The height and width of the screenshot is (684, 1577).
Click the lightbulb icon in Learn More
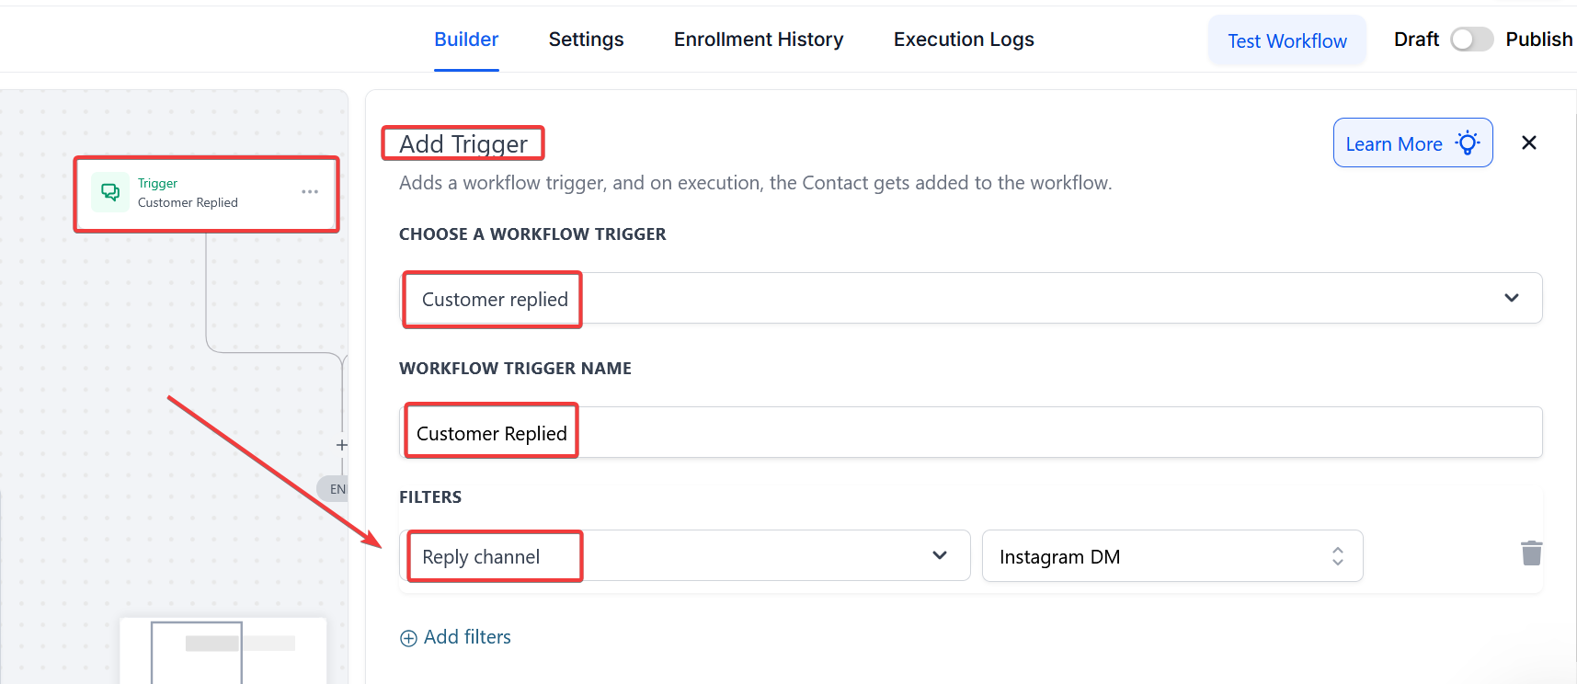click(x=1468, y=143)
